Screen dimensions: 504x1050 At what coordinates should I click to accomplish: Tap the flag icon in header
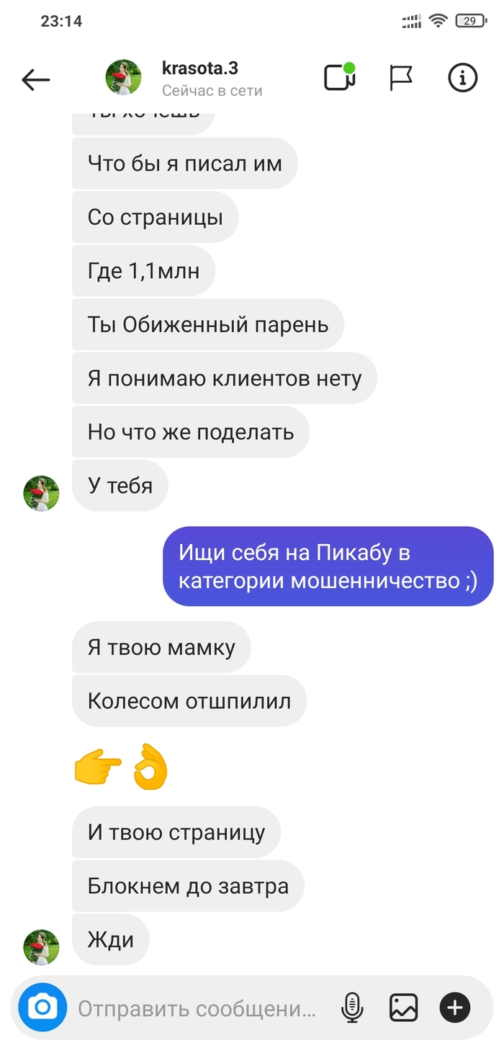[x=400, y=78]
